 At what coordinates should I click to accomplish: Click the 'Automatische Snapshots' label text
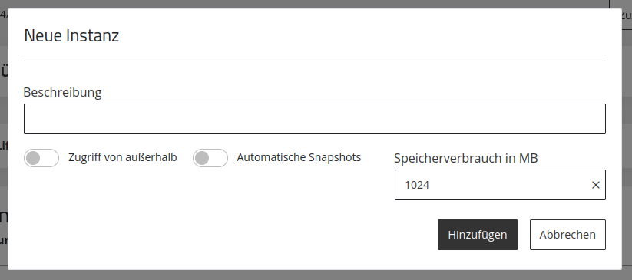[299, 157]
